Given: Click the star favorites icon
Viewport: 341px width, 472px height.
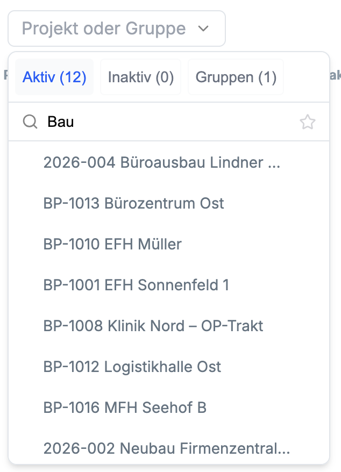Looking at the screenshot, I should (307, 122).
